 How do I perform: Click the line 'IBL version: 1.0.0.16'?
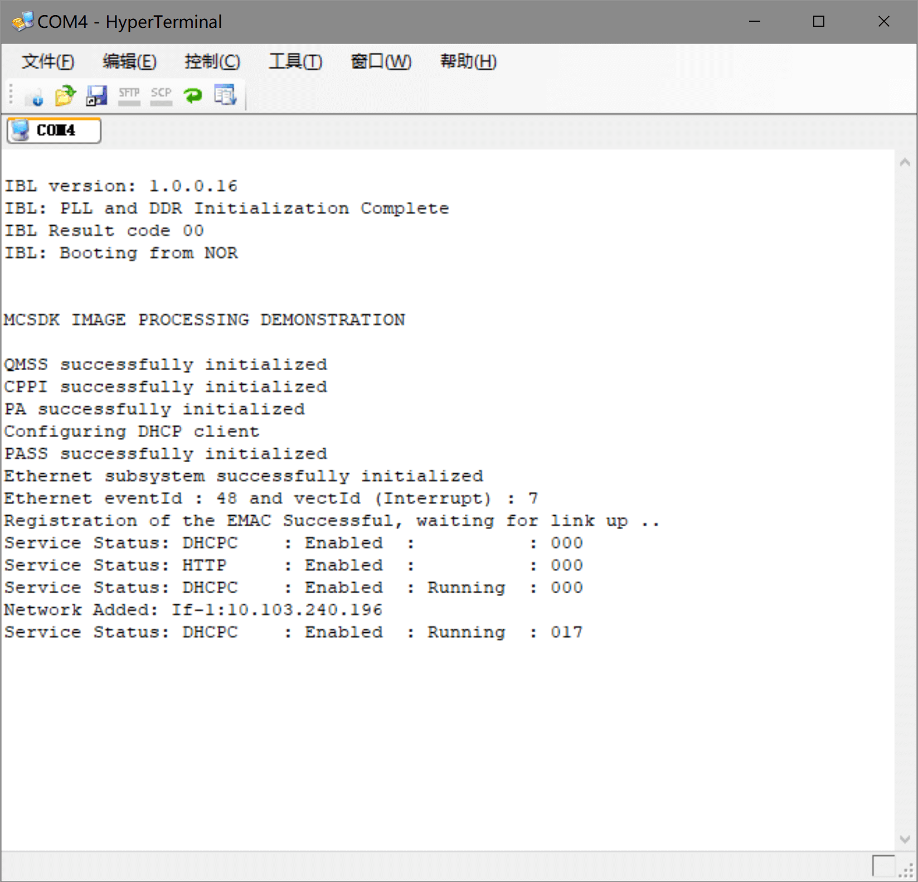[x=121, y=186]
